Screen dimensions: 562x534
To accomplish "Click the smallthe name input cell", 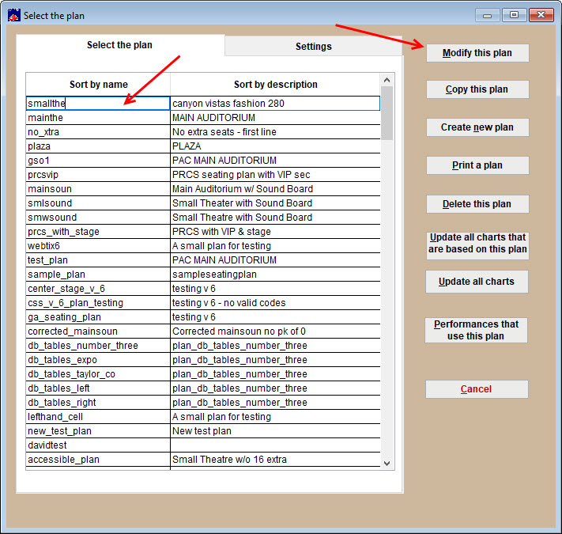I will click(98, 104).
